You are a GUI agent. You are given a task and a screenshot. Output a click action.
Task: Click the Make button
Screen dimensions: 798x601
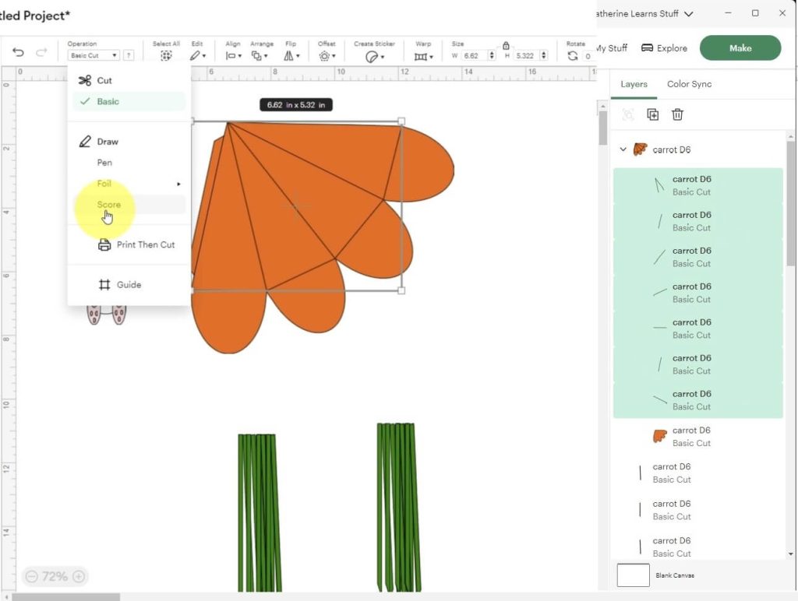click(740, 47)
